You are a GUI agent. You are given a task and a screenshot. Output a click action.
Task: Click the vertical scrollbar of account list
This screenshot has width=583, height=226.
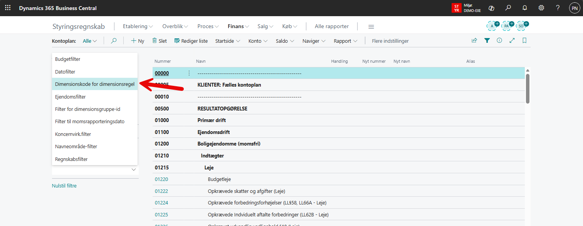click(x=528, y=89)
